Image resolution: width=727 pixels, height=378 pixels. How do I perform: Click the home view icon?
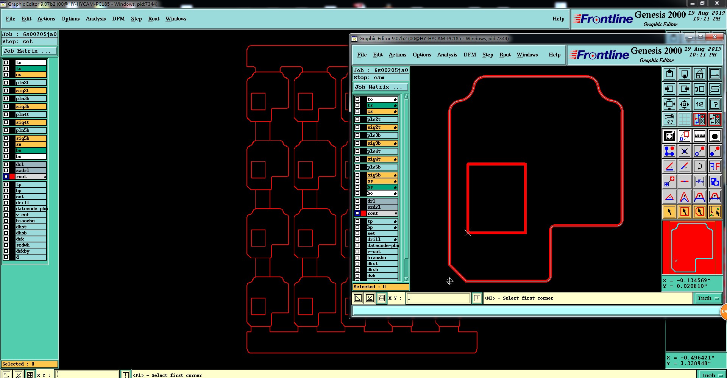(x=699, y=74)
